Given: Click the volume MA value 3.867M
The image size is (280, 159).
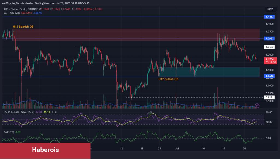Looking at the screenshot, I should pyautogui.click(x=37, y=13).
